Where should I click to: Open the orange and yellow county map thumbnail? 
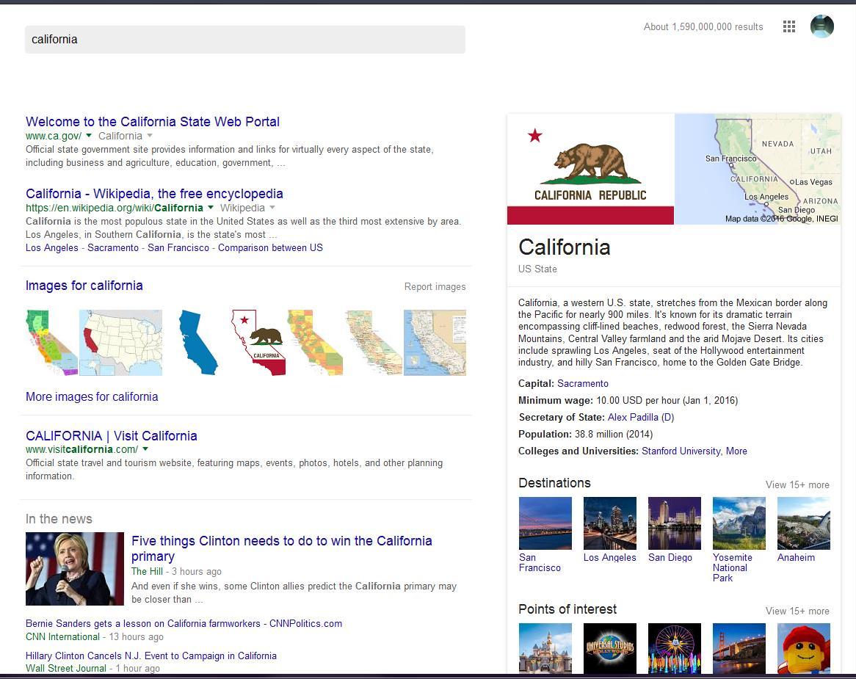click(316, 343)
